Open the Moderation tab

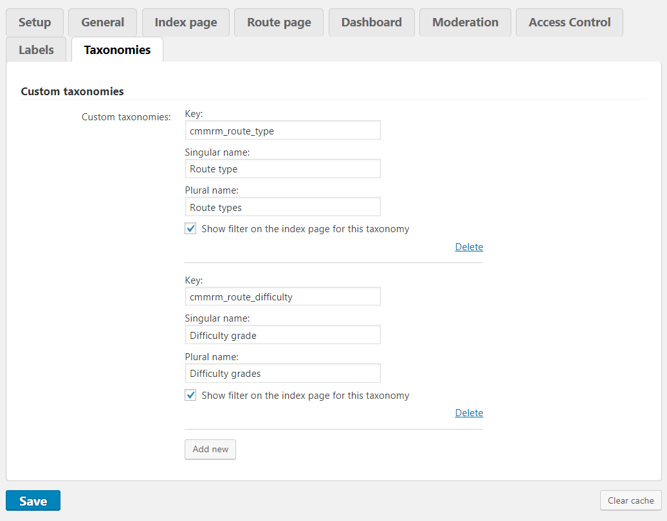[x=465, y=23]
